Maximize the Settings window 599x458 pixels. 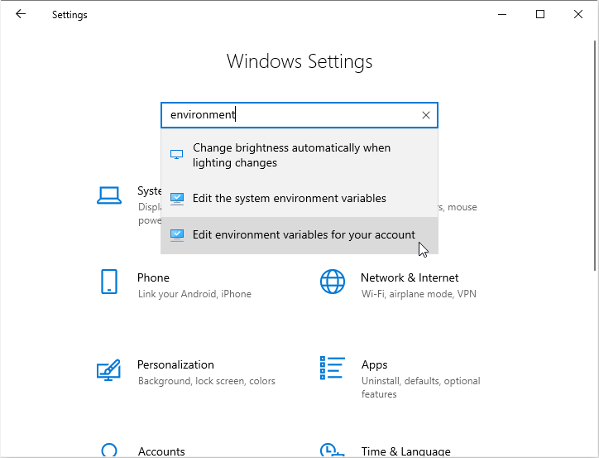click(x=540, y=15)
